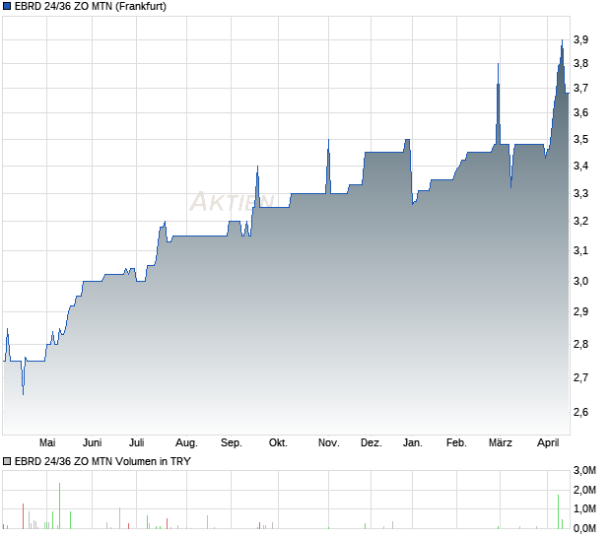Click the 3,6 price axis value
The height and width of the screenshot is (538, 611).
tap(580, 113)
